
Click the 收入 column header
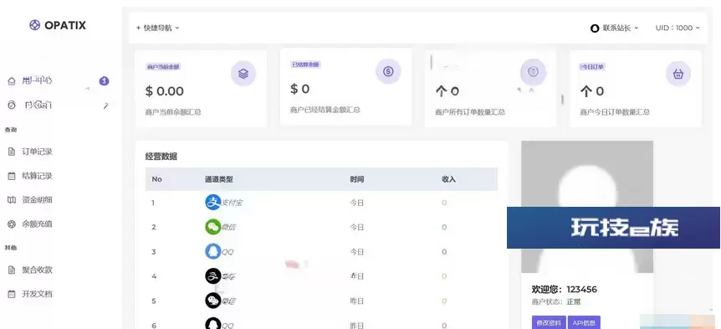click(449, 179)
